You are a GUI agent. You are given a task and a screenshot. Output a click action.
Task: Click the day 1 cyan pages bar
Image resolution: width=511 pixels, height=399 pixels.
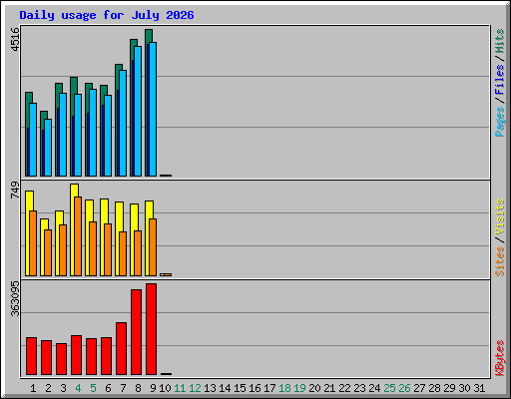33,140
